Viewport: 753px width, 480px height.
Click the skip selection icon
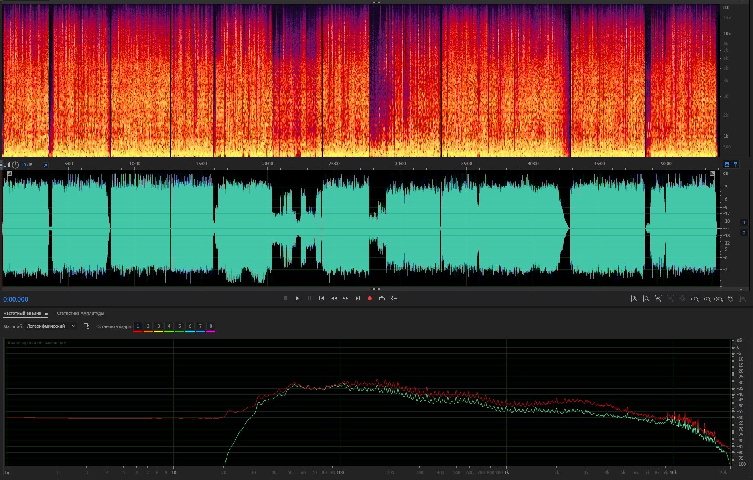click(394, 298)
